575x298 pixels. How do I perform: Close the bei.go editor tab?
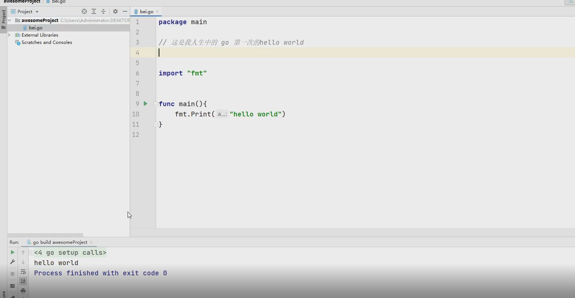click(158, 11)
